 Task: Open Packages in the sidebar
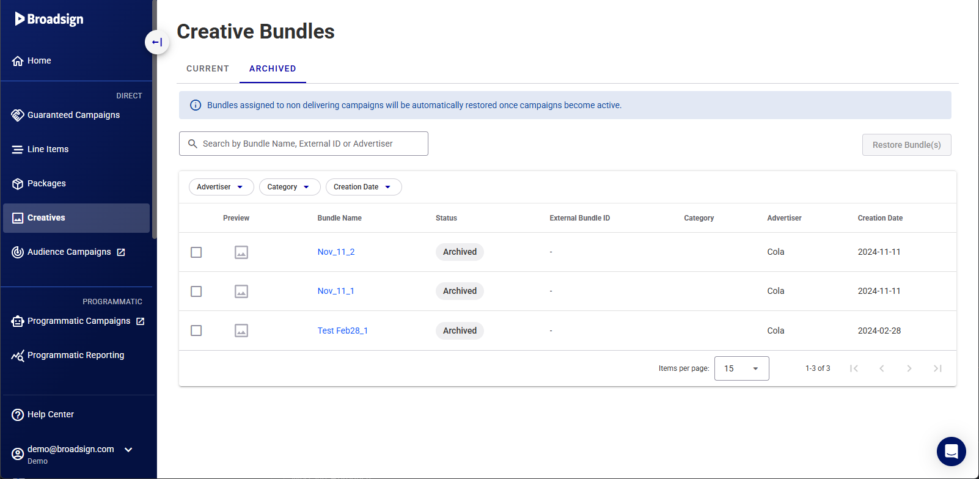tap(46, 183)
